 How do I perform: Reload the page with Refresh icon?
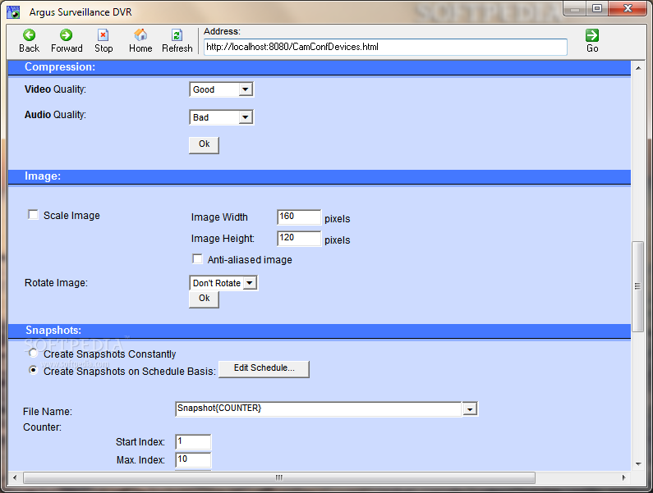pos(177,35)
